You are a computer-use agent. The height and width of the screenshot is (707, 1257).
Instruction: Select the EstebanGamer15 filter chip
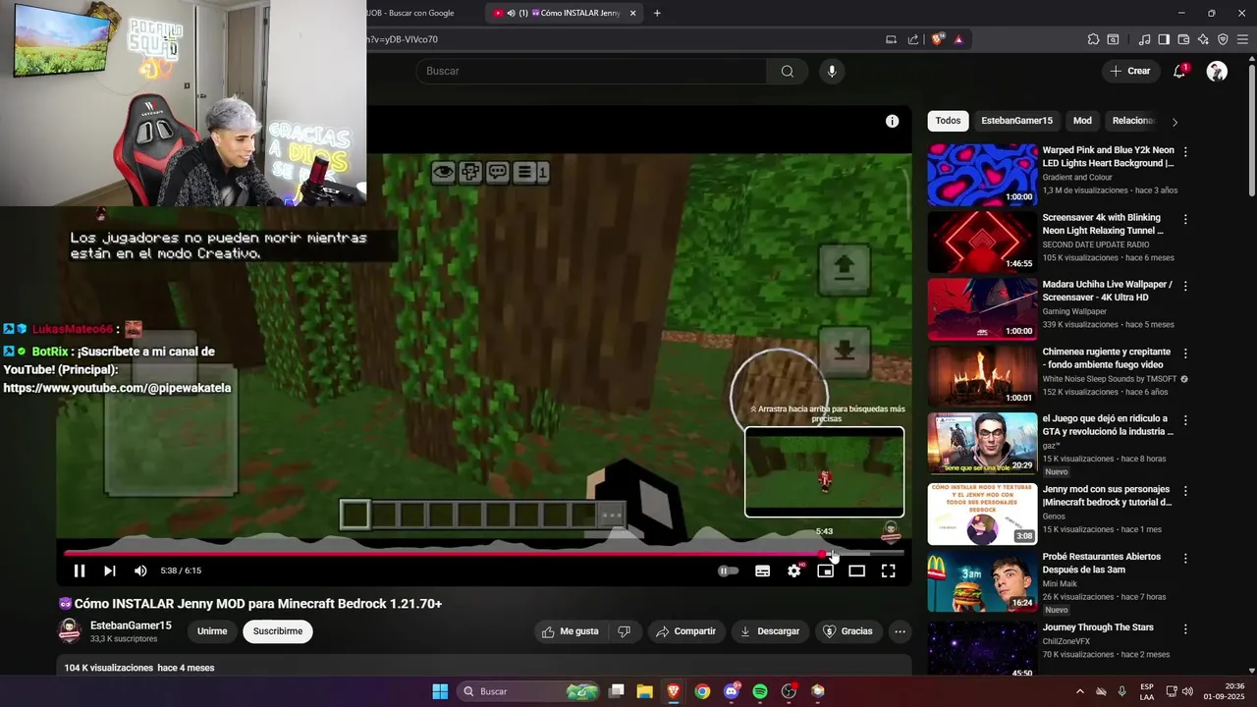(x=1016, y=121)
